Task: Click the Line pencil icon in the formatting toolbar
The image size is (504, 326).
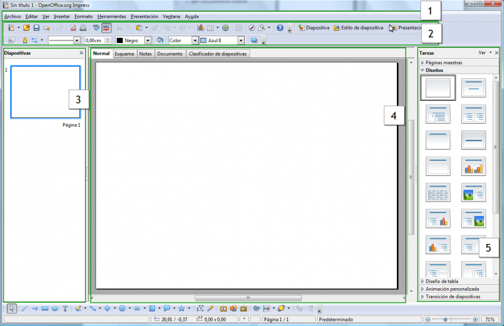Action: point(25,40)
